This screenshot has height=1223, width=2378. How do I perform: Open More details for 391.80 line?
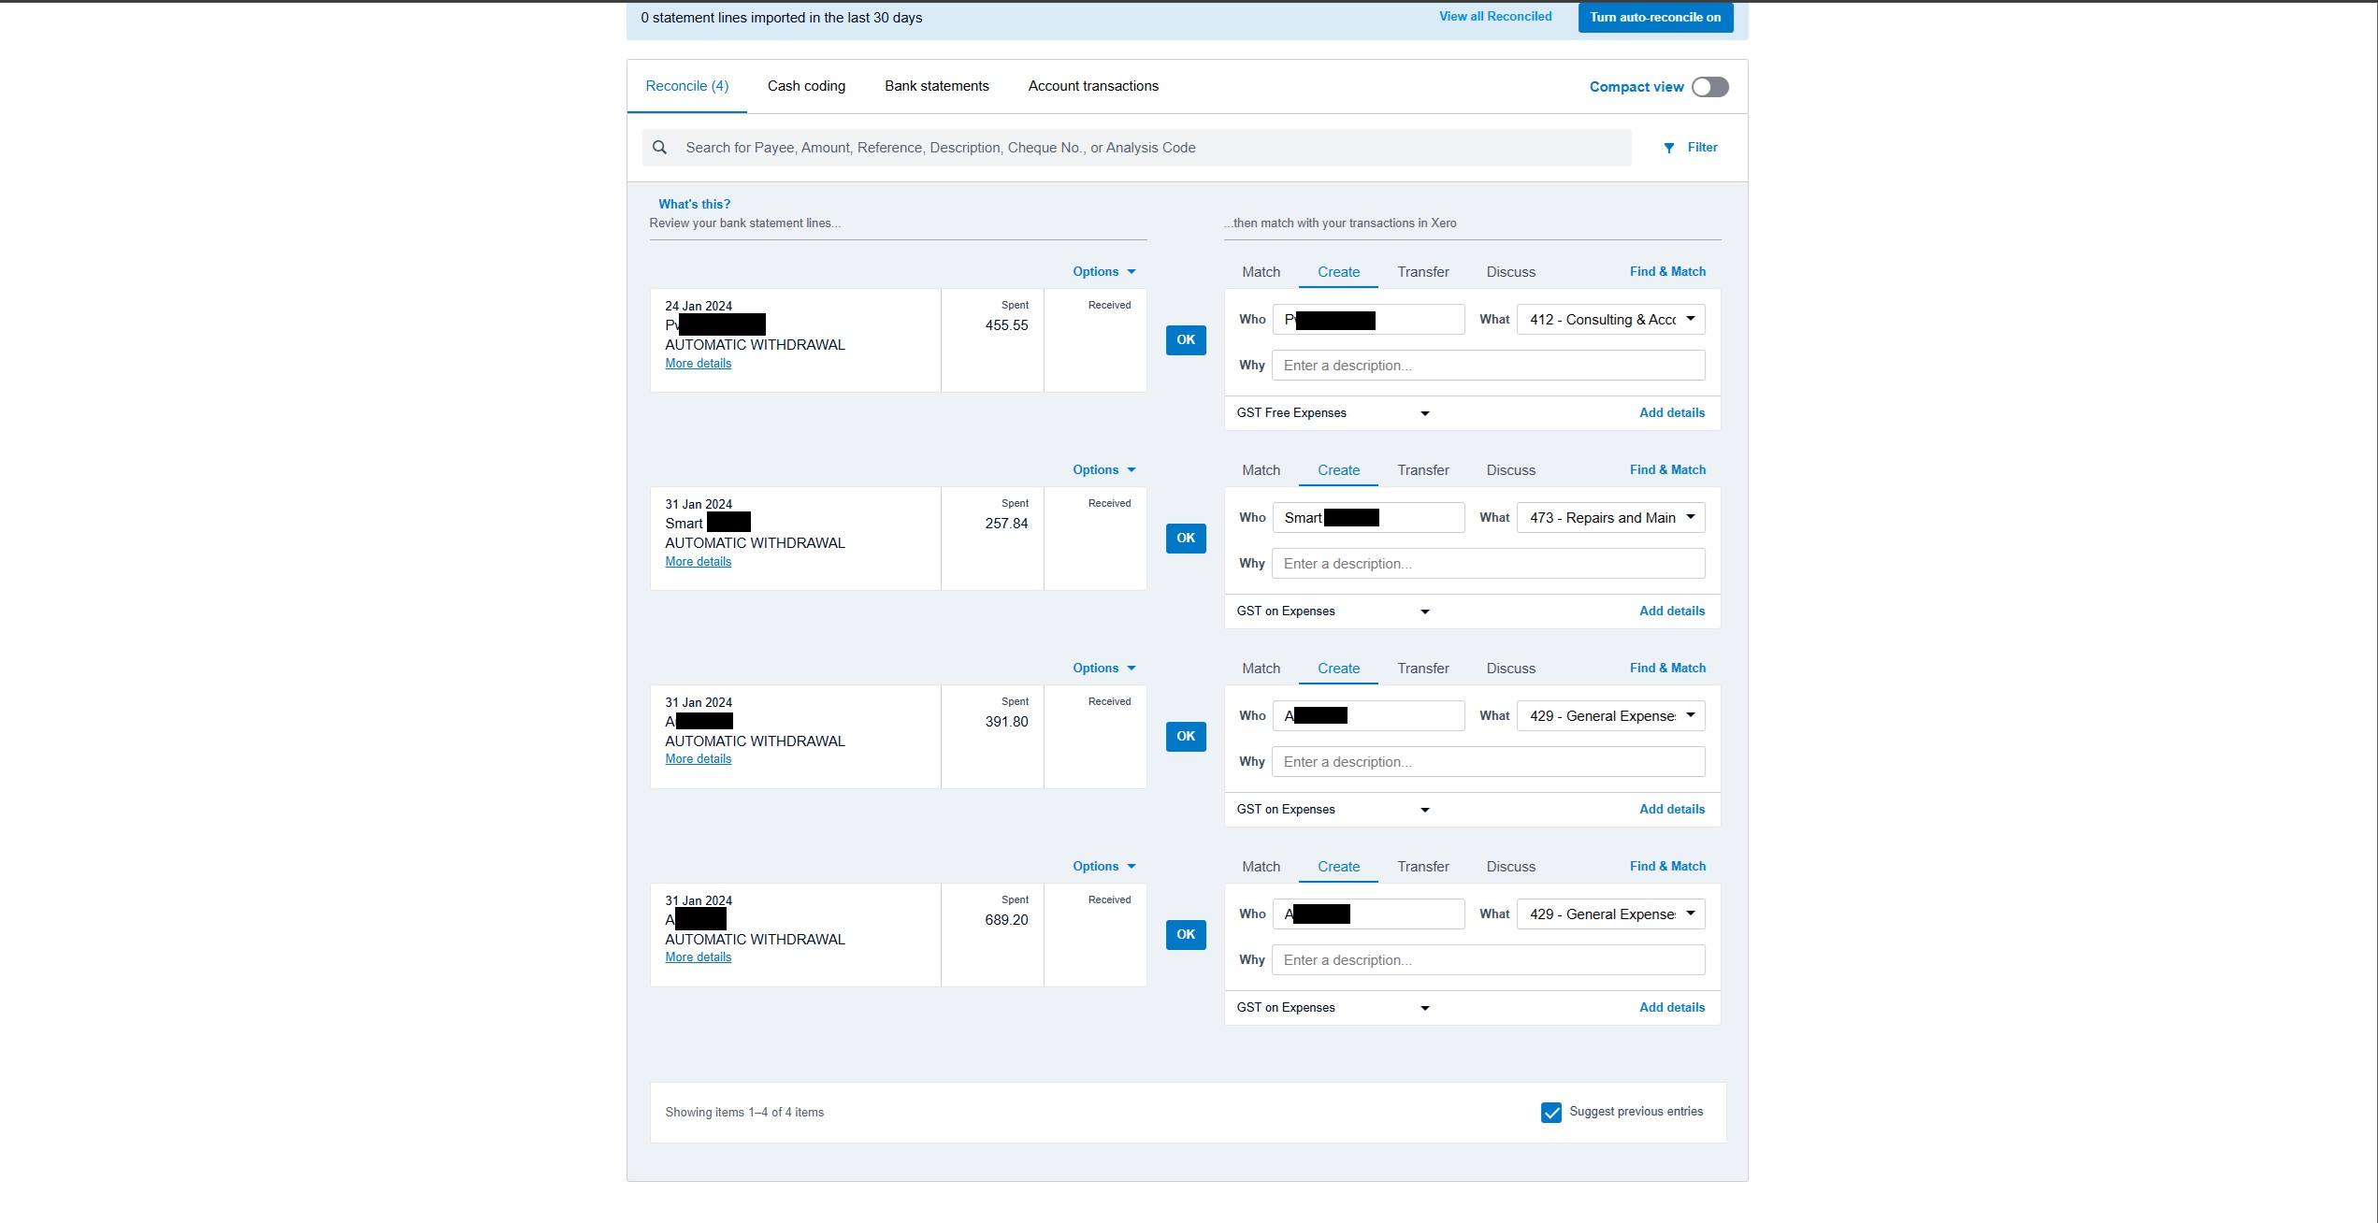[698, 759]
